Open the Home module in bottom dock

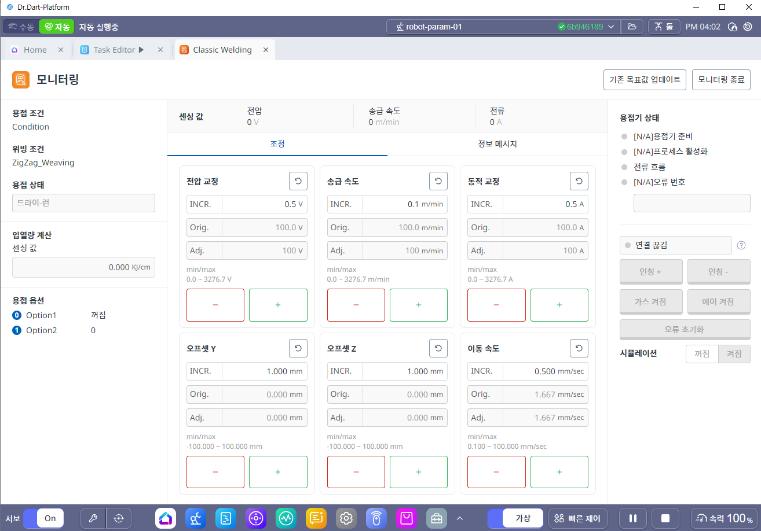coord(166,518)
